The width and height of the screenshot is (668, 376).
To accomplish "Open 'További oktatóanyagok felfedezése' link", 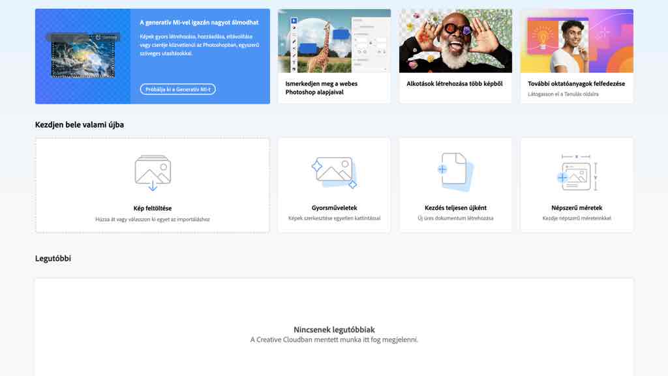I will 577,84.
